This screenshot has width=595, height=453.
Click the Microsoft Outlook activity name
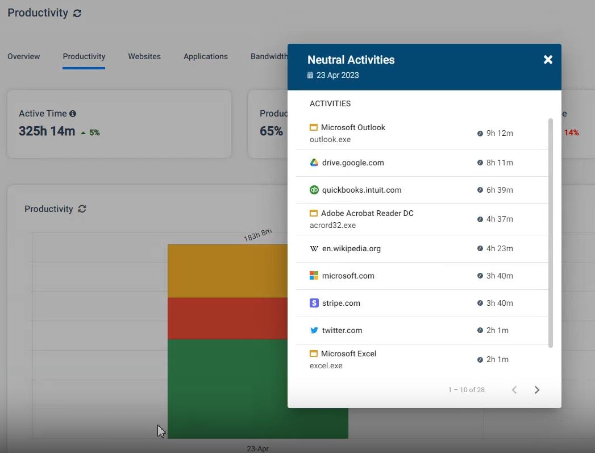coord(353,127)
